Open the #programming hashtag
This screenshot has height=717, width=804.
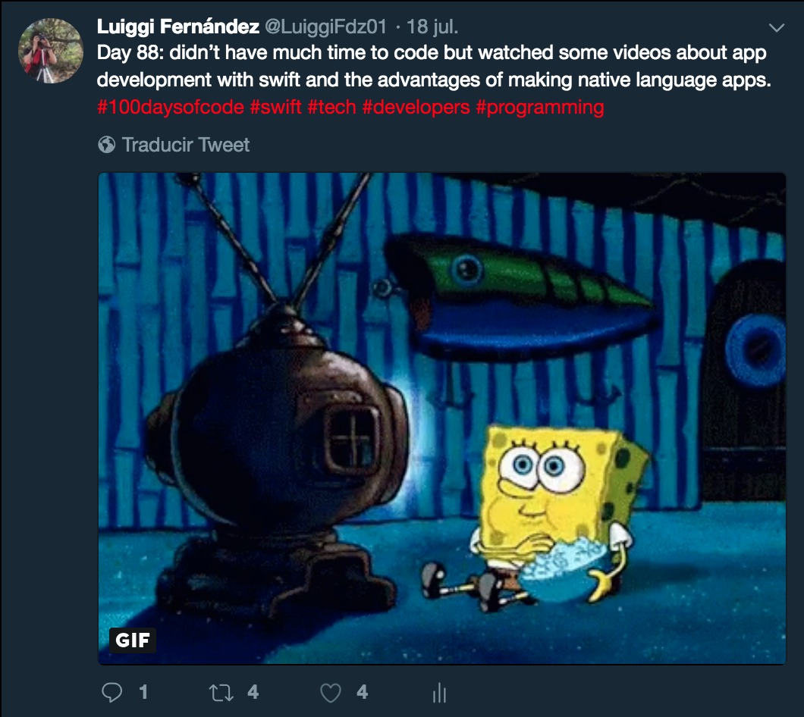[x=540, y=107]
